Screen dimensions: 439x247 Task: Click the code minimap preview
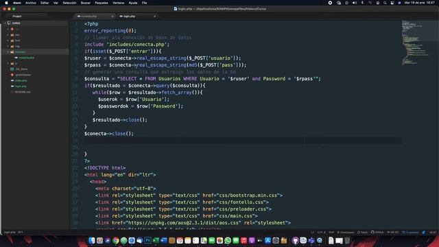[x=415, y=42]
